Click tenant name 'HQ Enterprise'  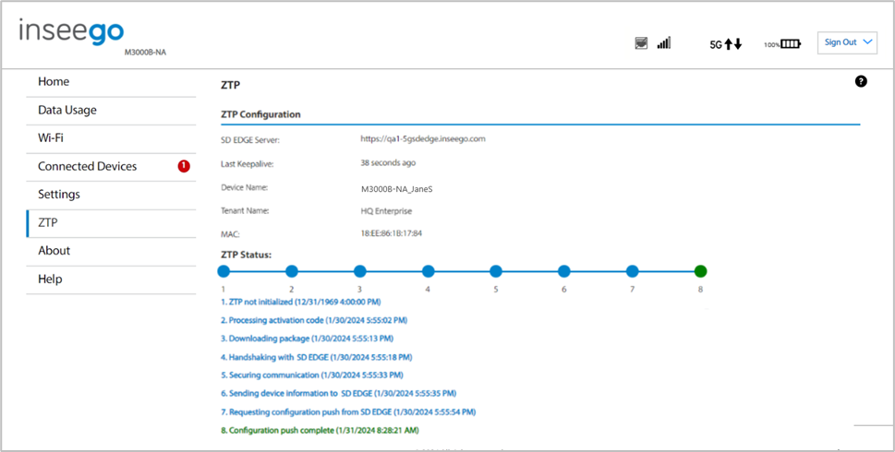[386, 211]
